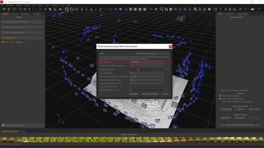Click the Max Iterations spinner arrows
264x148 pixels.
click(x=163, y=73)
